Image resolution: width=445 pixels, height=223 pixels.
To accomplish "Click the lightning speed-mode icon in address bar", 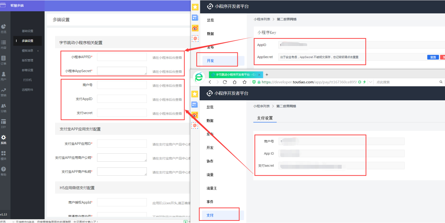I will (x=364, y=82).
